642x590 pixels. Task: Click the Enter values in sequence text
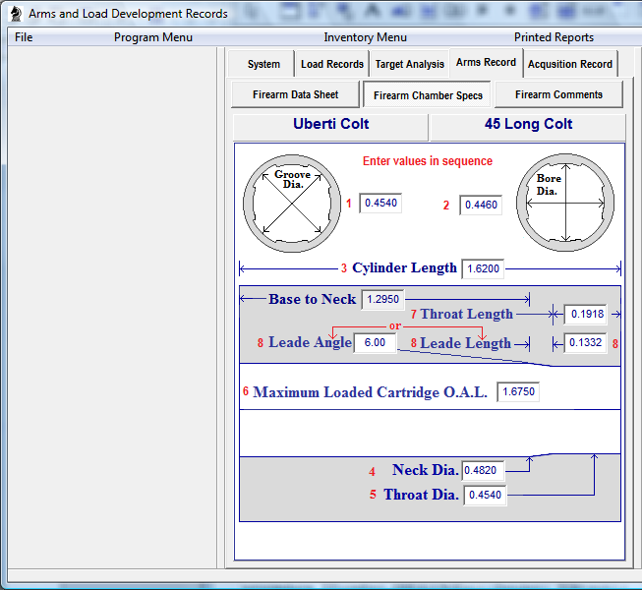click(x=428, y=161)
